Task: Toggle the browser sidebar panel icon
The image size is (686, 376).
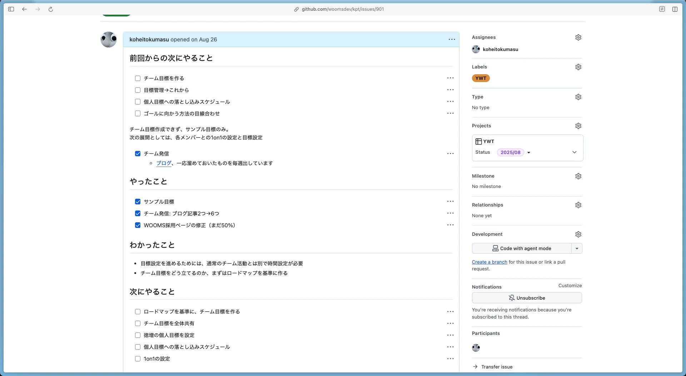Action: click(11, 9)
